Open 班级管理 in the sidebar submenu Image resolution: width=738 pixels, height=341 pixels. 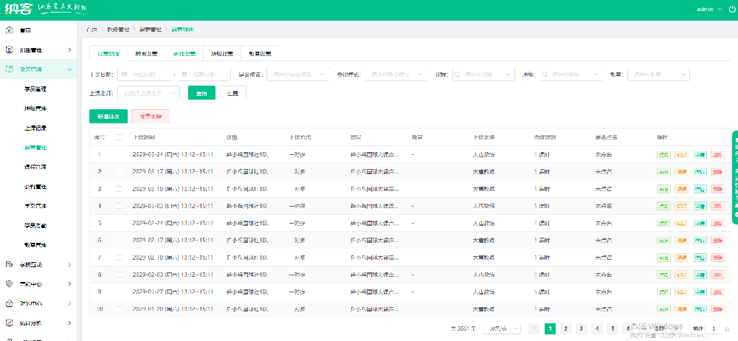pos(35,108)
